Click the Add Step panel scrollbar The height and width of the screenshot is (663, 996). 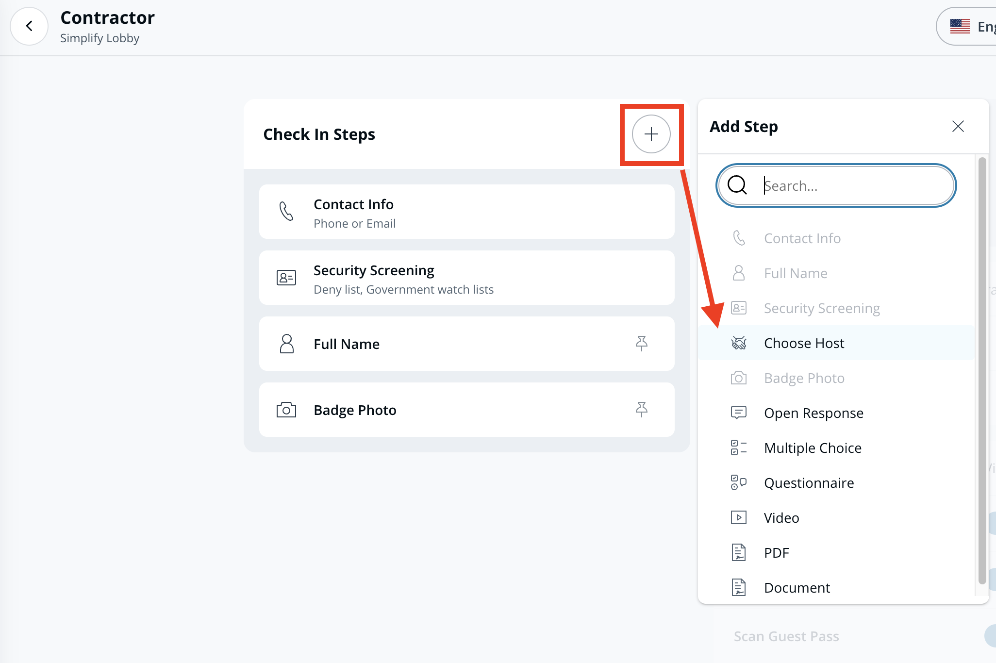982,369
